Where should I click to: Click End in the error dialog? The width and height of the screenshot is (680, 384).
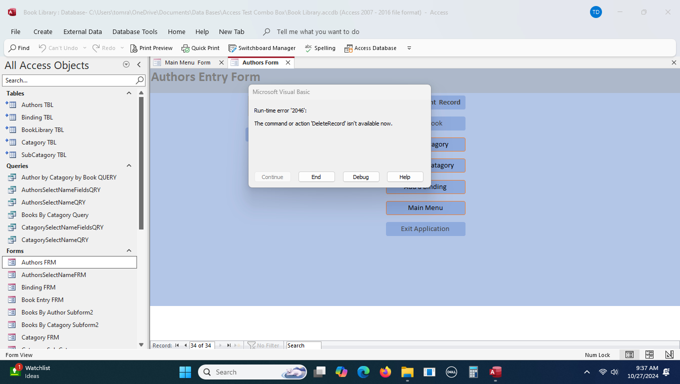[316, 177]
